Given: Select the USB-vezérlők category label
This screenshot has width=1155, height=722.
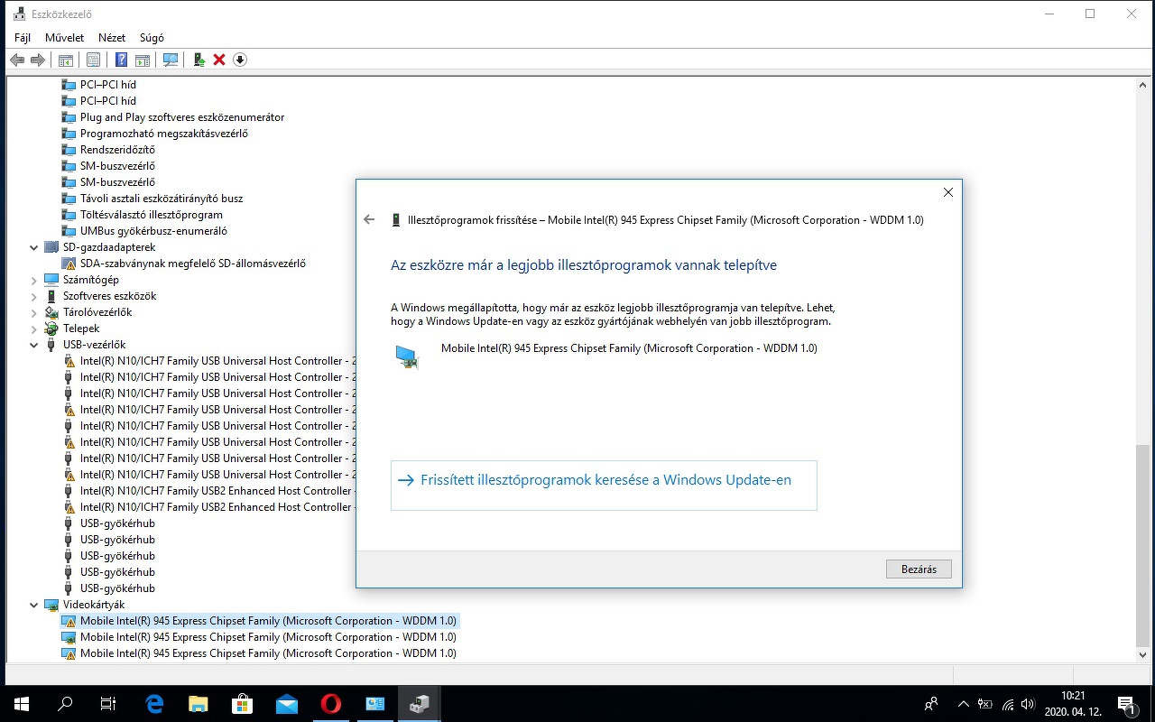Looking at the screenshot, I should (x=95, y=345).
